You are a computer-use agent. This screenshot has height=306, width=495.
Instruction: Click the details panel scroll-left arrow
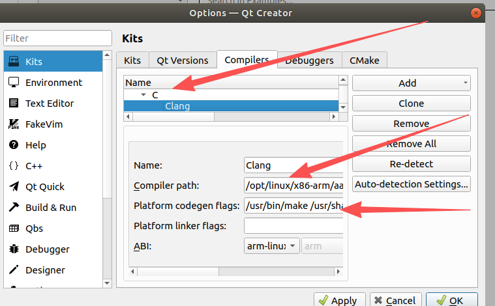[133, 271]
